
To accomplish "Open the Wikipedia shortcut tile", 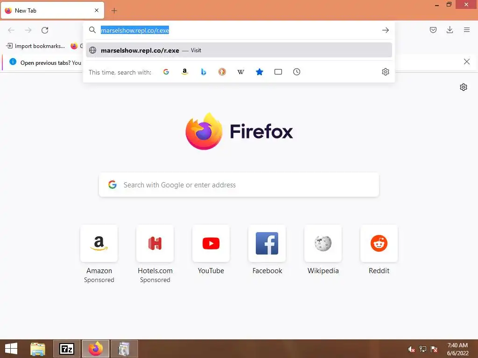I will click(x=323, y=243).
